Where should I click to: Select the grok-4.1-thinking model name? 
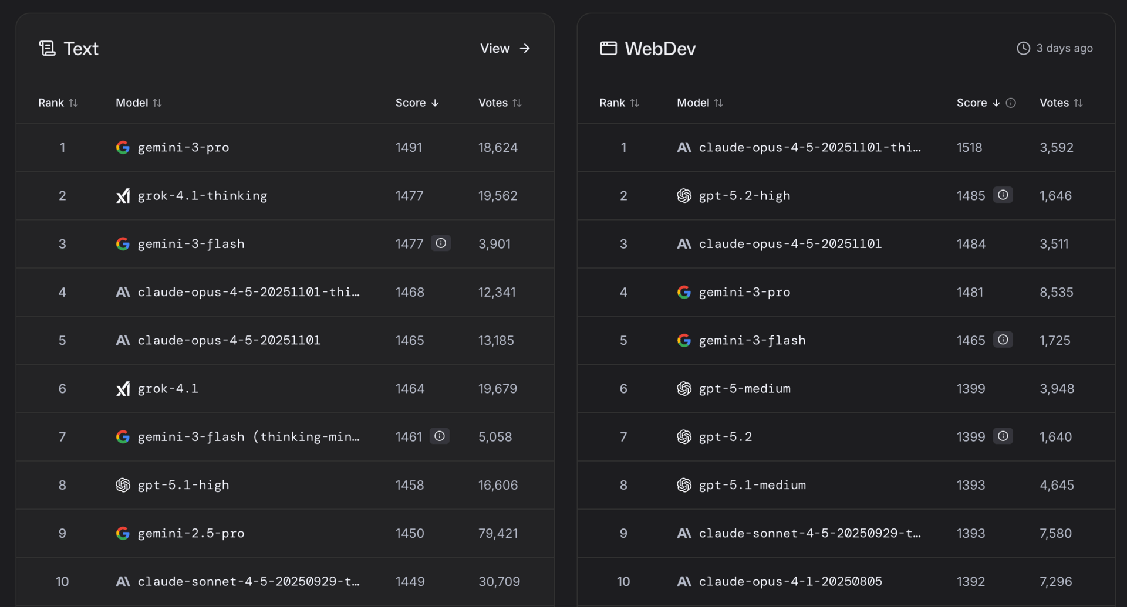tap(203, 196)
